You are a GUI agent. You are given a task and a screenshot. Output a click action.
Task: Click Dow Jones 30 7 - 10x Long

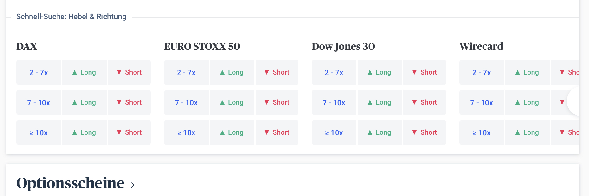(380, 102)
